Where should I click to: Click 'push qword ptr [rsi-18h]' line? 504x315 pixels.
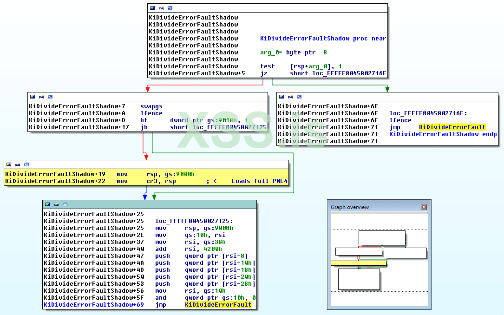tap(205, 270)
